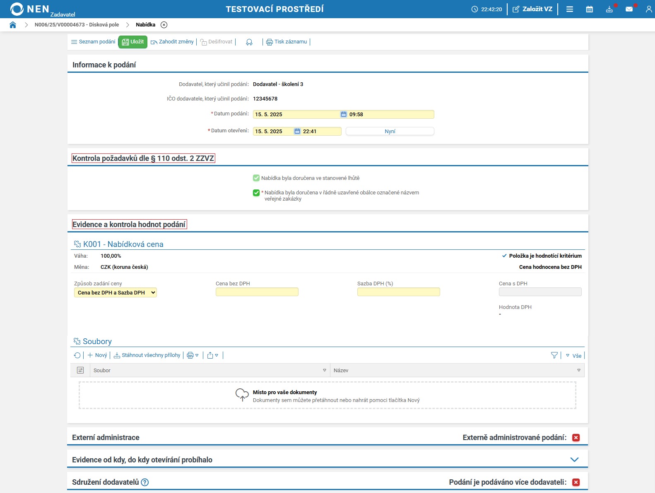
Task: Go to Seznam podání
Action: (x=93, y=42)
